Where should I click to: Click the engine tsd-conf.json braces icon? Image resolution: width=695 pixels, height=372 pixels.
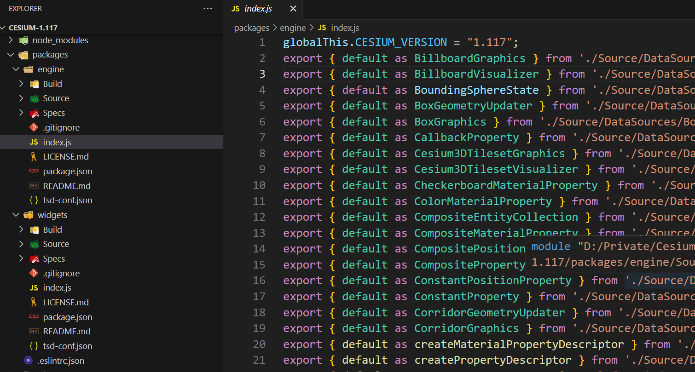(x=34, y=200)
